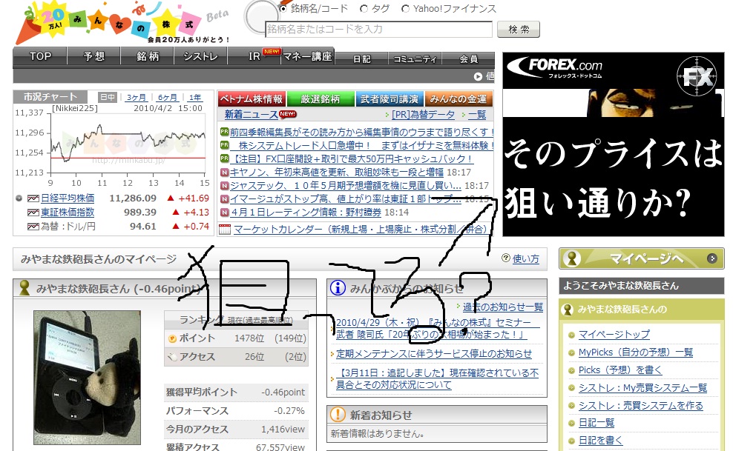This screenshot has height=451, width=733.
Task: Click the ticker play arrow icon
Action: pyautogui.click(x=478, y=76)
